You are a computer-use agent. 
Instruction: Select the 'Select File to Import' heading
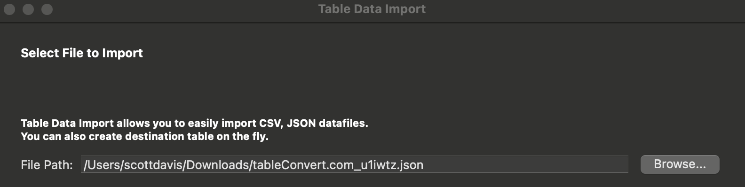pyautogui.click(x=82, y=53)
